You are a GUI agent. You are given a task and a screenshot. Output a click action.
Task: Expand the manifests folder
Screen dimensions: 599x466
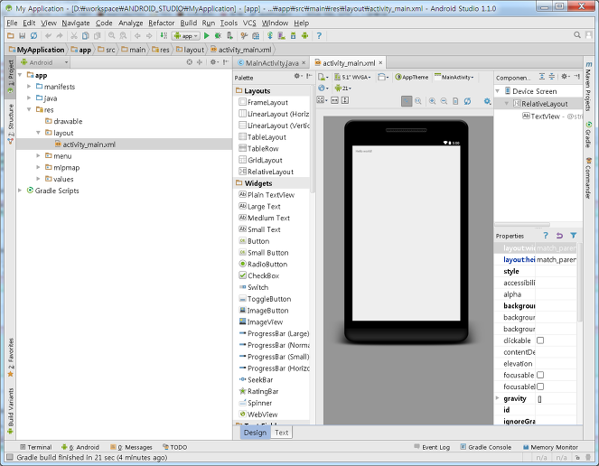[x=29, y=87]
